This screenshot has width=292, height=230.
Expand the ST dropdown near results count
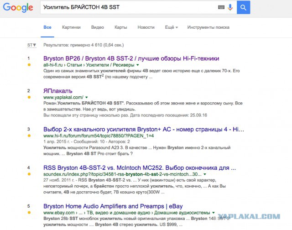[x=31, y=45]
